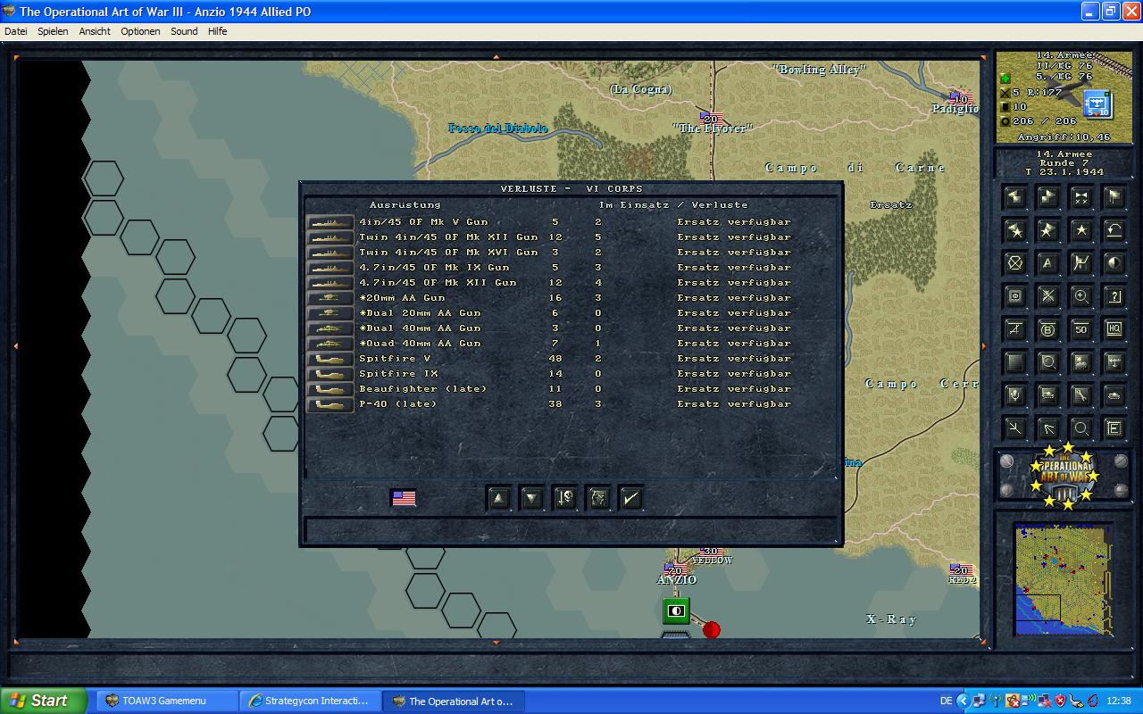The height and width of the screenshot is (714, 1143).
Task: Open the Ansicht menu
Action: pyautogui.click(x=95, y=31)
